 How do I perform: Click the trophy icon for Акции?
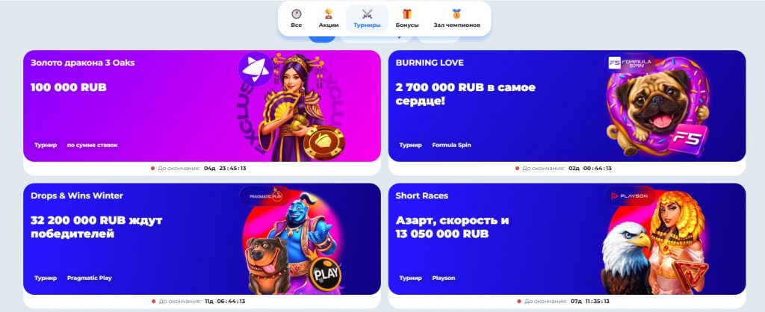coord(329,13)
